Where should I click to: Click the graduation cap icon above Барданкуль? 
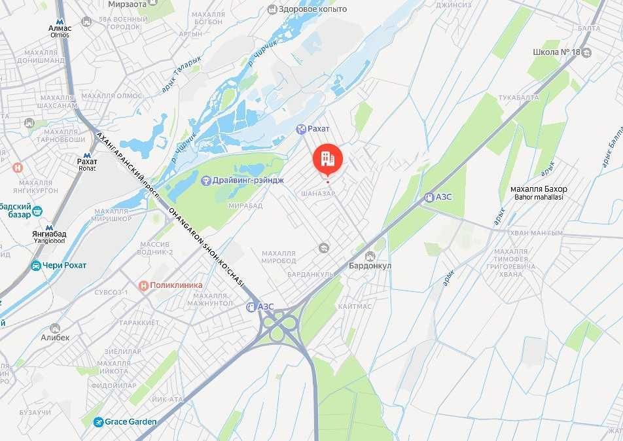tap(324, 249)
